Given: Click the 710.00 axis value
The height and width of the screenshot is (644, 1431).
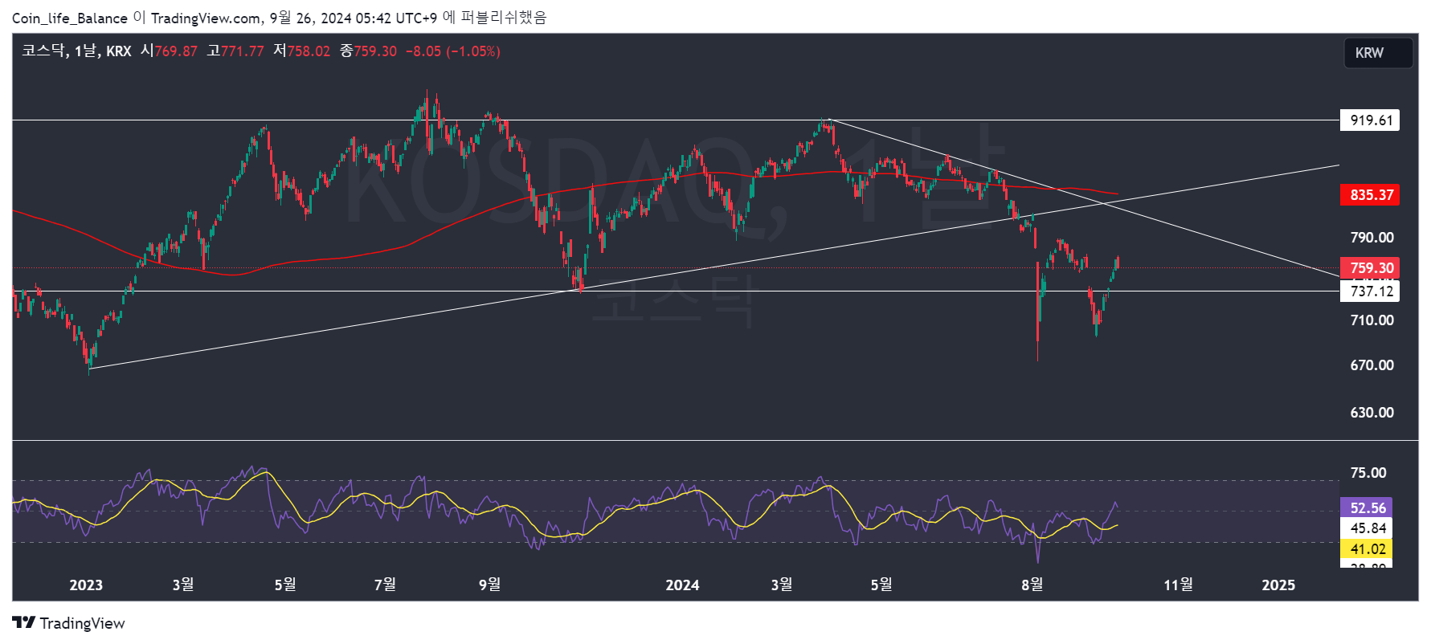Looking at the screenshot, I should click(x=1372, y=320).
